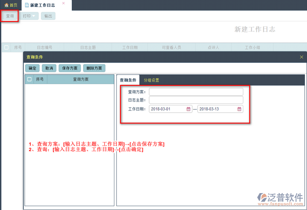Viewport: 307px width, 210px height.
Task: Cancel the query with 取消
Action: point(49,68)
